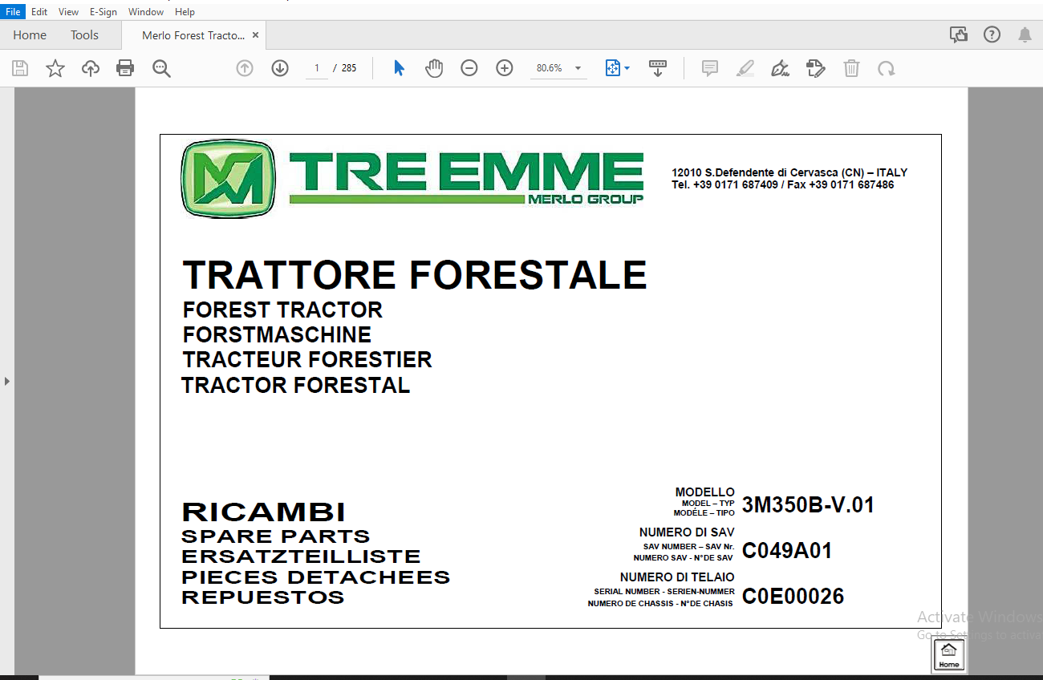Click the SPARE PARTS text
This screenshot has height=680, width=1043.
(x=276, y=536)
